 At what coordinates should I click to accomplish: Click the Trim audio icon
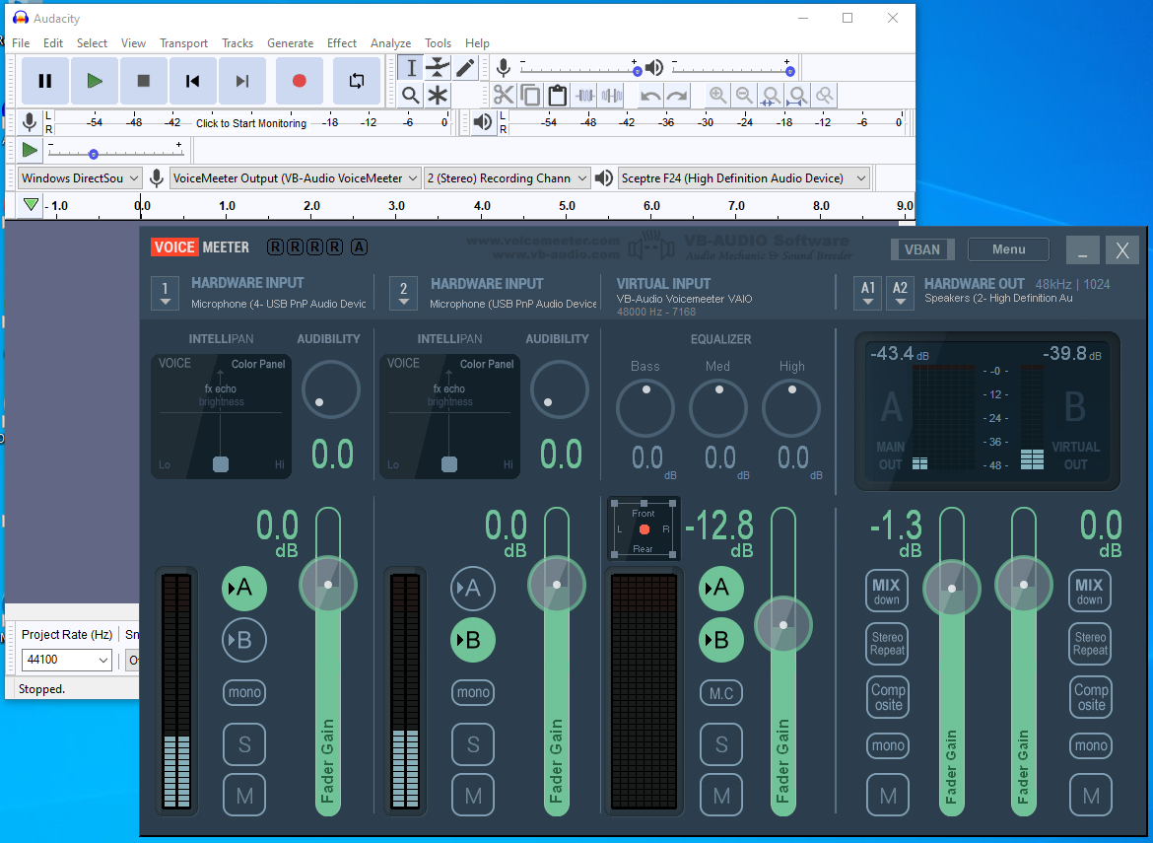585,95
